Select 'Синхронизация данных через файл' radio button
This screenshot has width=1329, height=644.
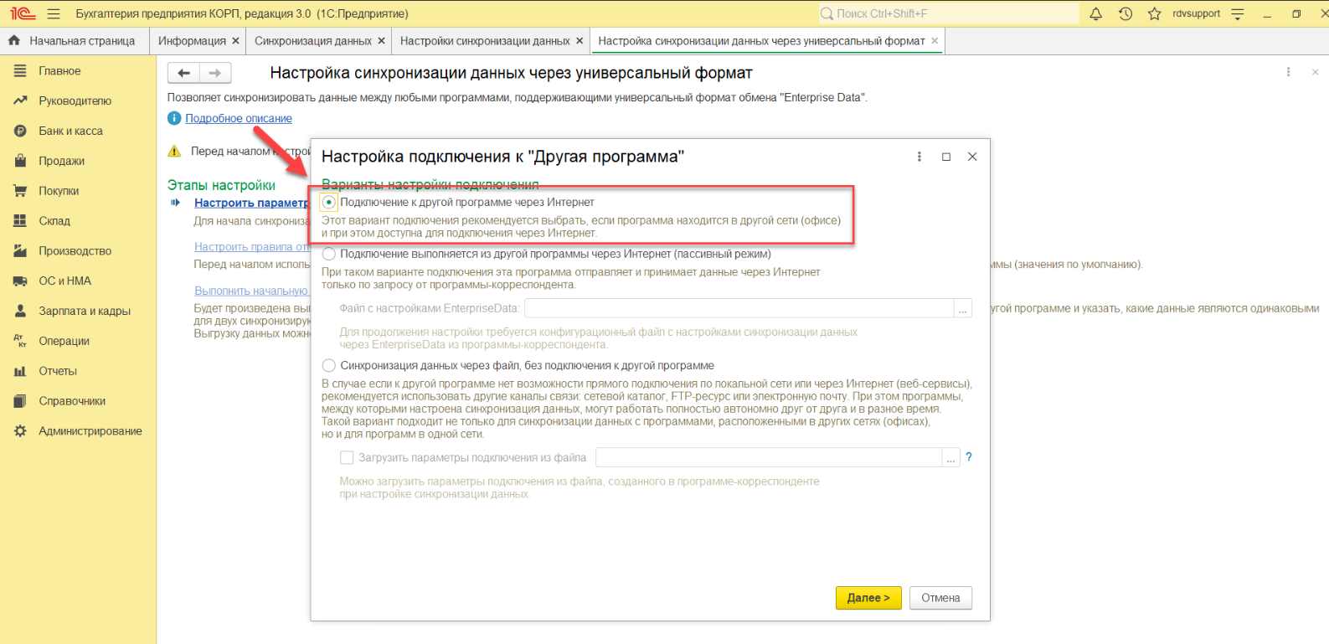pos(329,365)
